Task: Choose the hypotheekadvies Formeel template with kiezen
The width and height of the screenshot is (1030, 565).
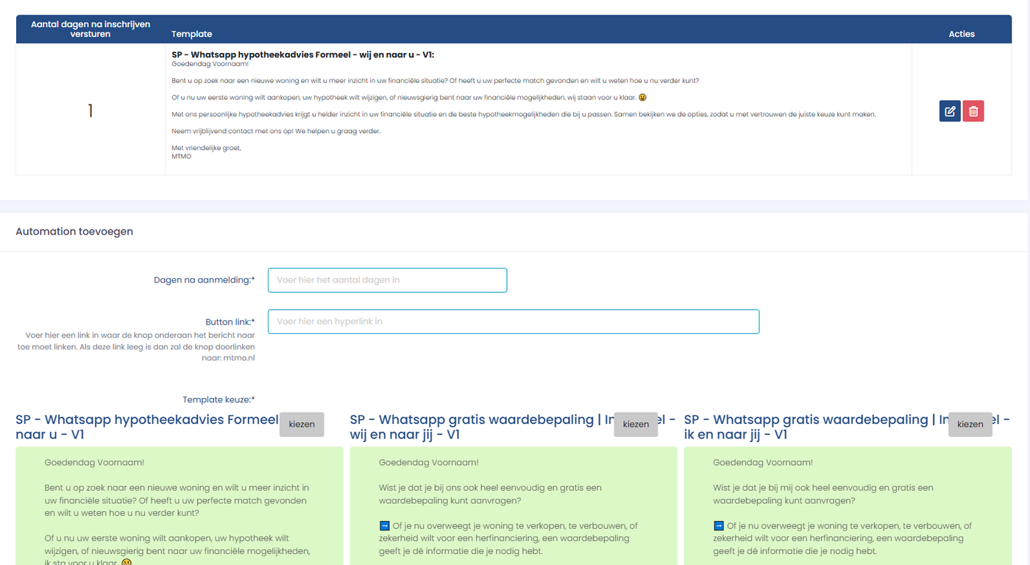Action: (x=302, y=424)
